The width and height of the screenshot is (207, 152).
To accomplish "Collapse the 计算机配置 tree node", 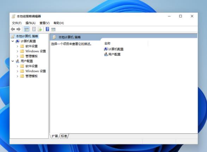I will point(13,41).
